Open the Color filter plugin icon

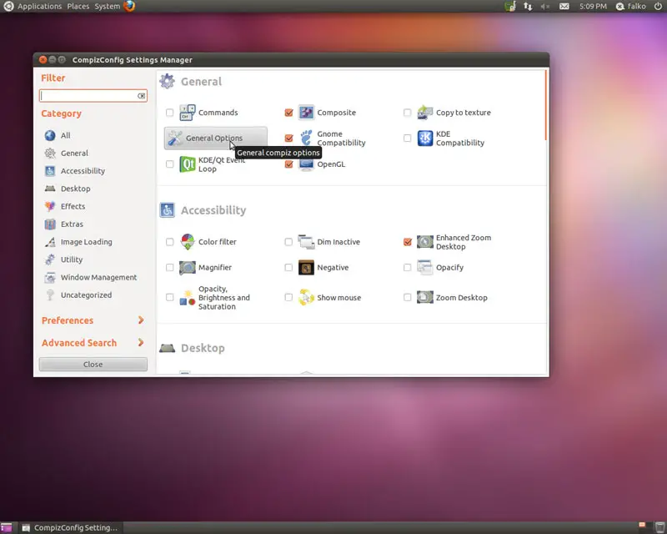click(187, 241)
